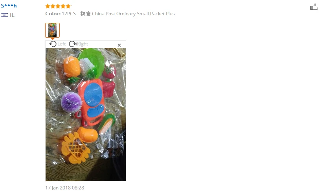Screen dimensions: 319x191
Task: Click the thumbs-up helpful icon
Action: pyautogui.click(x=314, y=7)
